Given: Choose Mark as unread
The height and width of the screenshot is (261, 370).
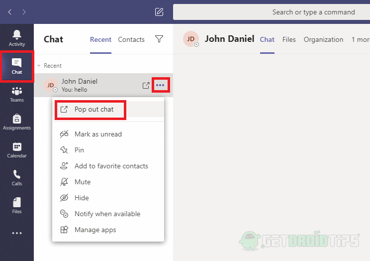Looking at the screenshot, I should click(108, 134).
